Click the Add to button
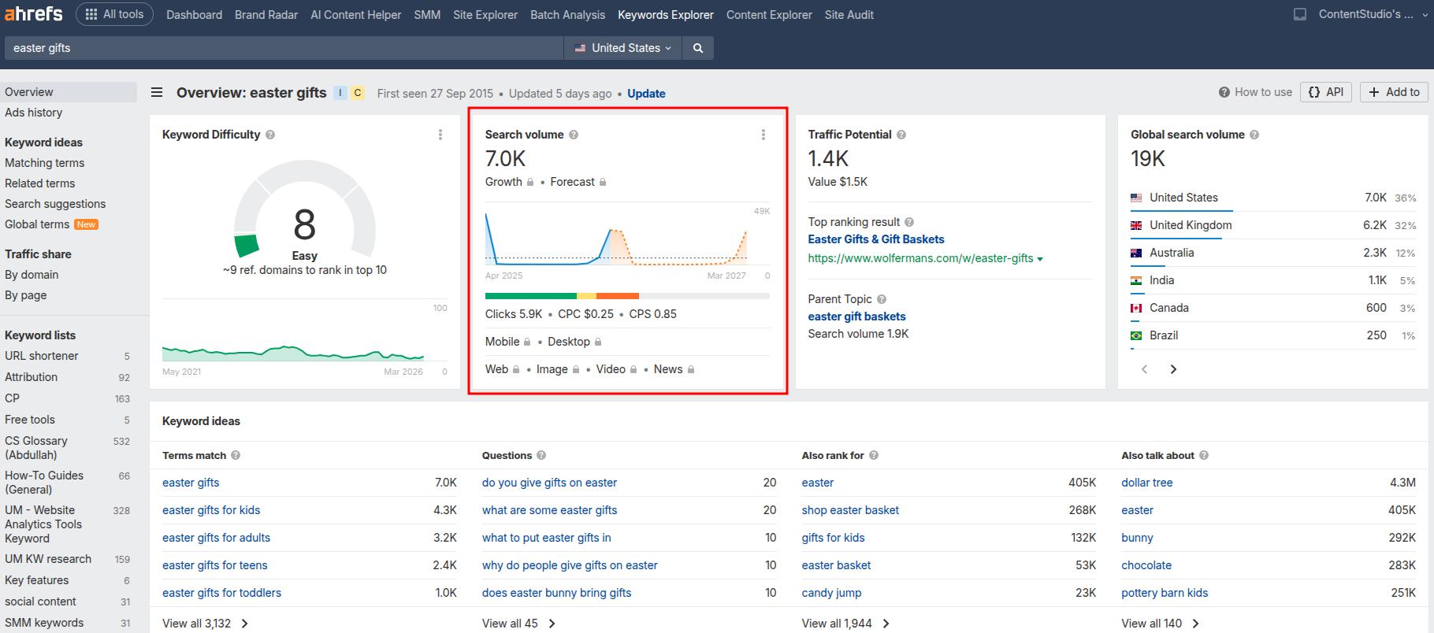This screenshot has height=633, width=1434. tap(1394, 92)
